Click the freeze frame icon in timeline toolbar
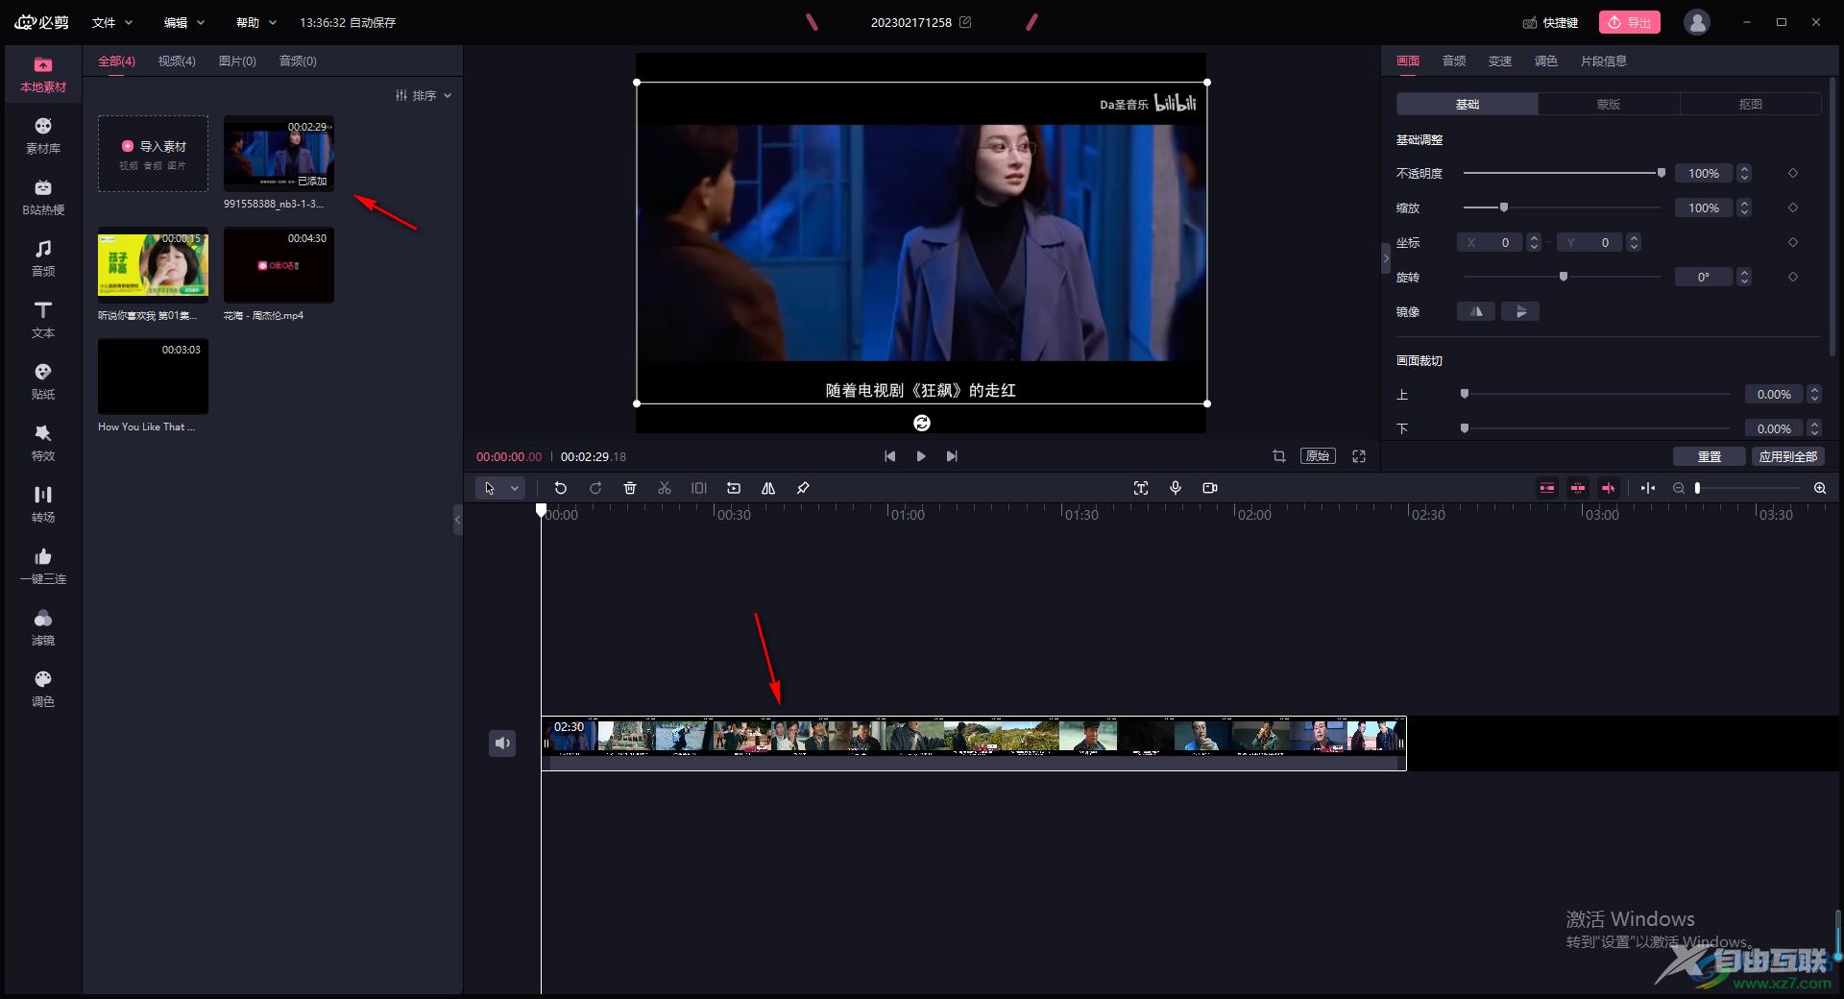Screen dimensions: 1844x999 tap(699, 488)
